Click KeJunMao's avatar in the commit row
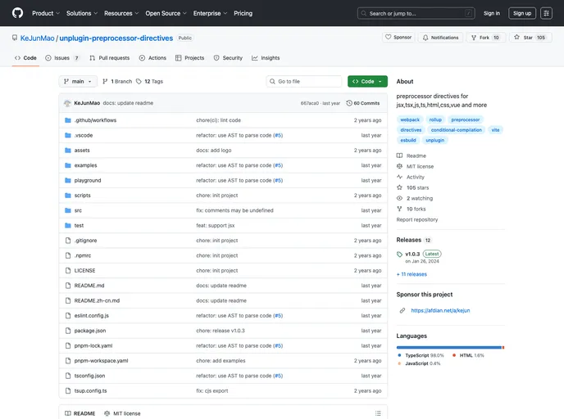Image resolution: width=564 pixels, height=419 pixels. pos(67,103)
